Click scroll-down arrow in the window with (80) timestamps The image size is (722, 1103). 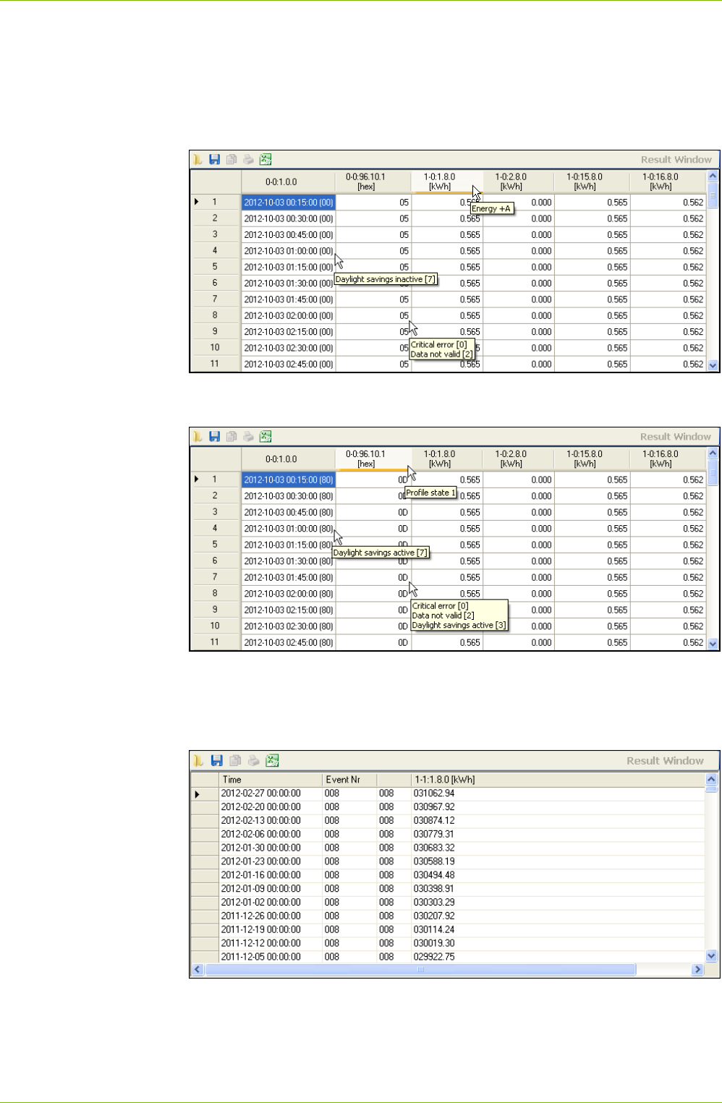[713, 643]
